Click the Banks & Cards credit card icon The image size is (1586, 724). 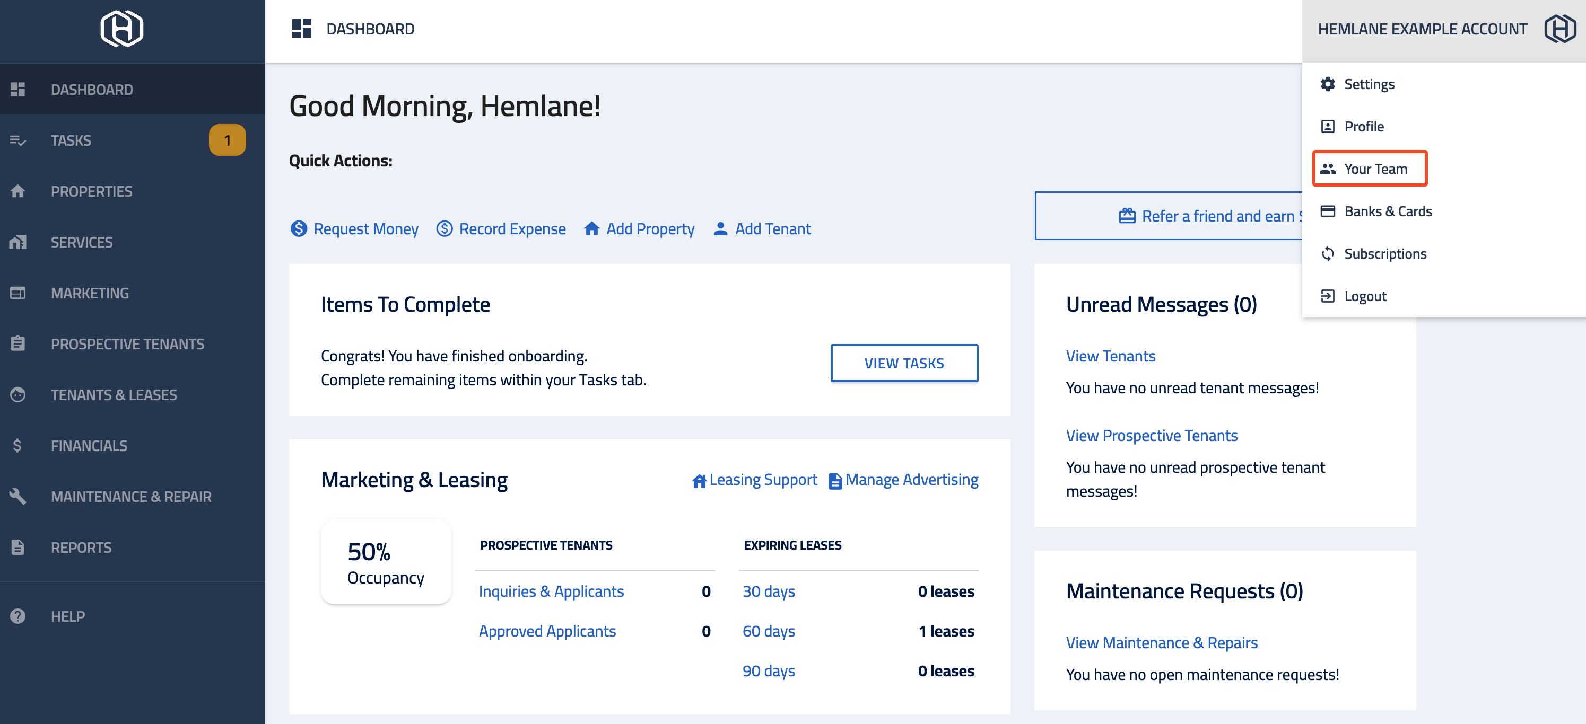(x=1328, y=211)
